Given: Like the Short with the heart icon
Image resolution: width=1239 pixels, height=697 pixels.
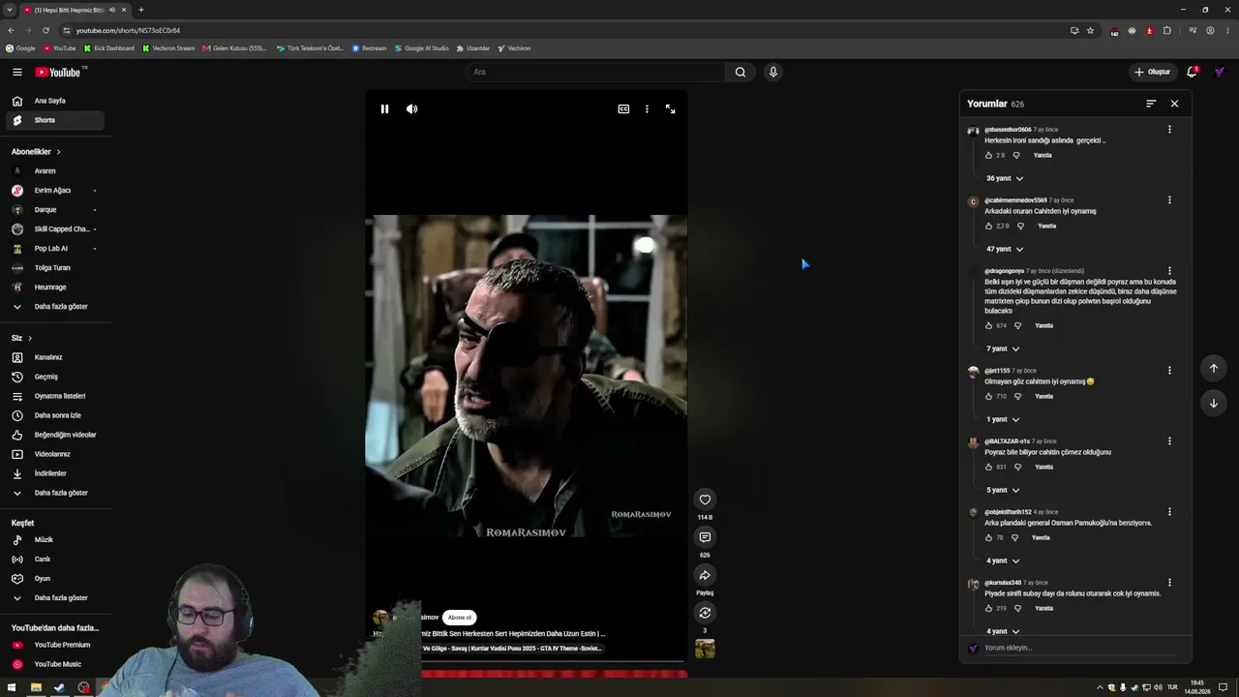Looking at the screenshot, I should pos(705,500).
